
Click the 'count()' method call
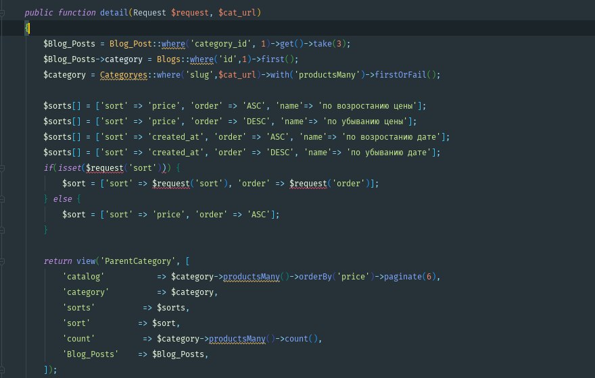302,339
